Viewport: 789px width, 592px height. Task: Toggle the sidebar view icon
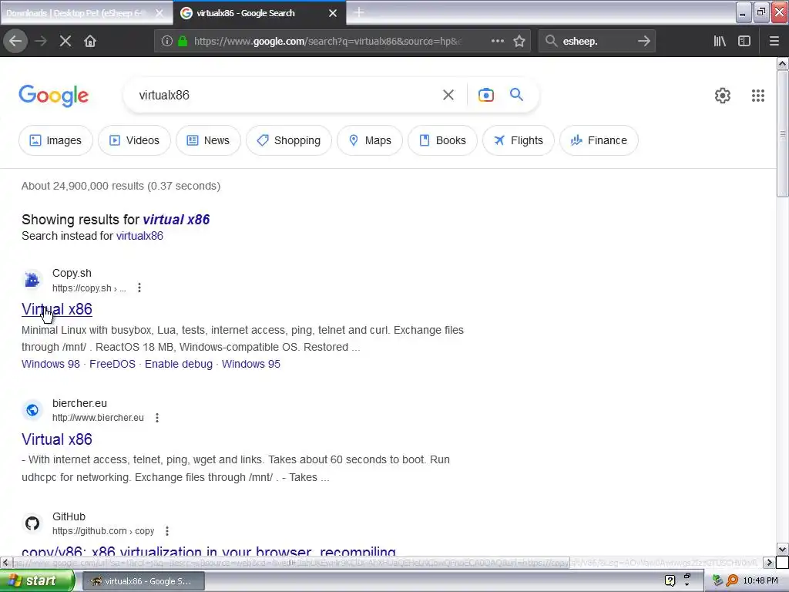point(744,42)
